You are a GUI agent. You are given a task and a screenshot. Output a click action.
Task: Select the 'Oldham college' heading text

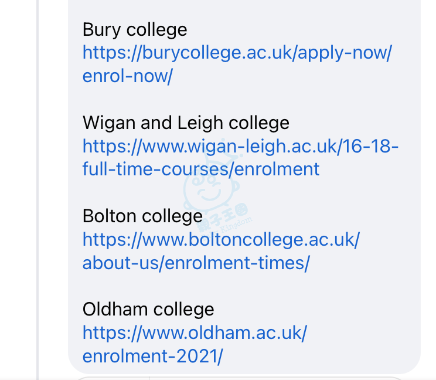point(148,310)
